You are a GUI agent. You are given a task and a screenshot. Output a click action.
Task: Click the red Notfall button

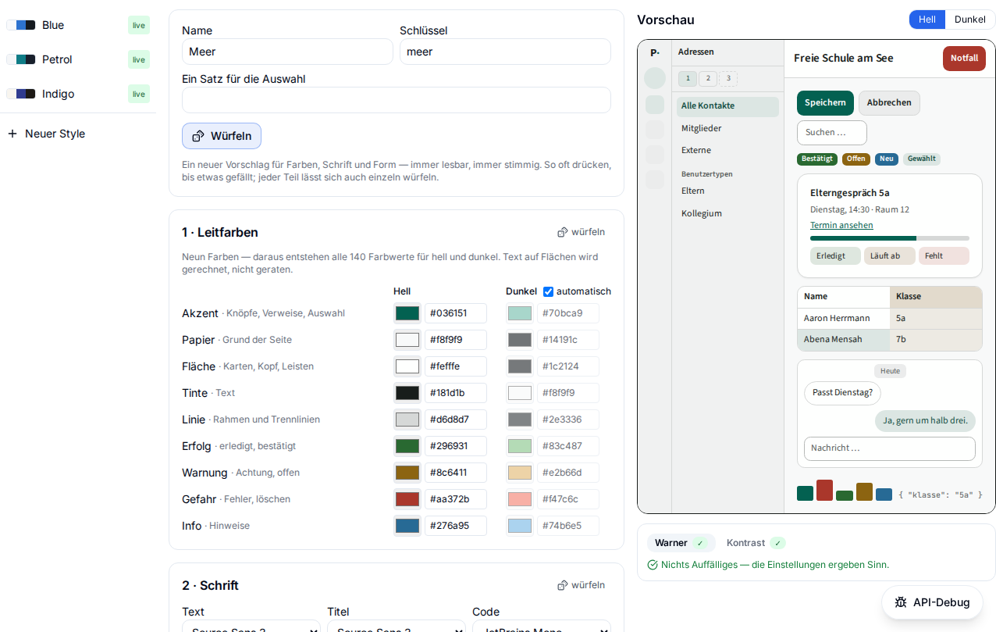(964, 59)
